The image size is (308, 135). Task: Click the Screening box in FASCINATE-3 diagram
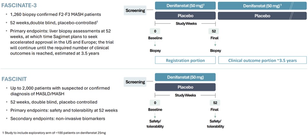(135, 11)
